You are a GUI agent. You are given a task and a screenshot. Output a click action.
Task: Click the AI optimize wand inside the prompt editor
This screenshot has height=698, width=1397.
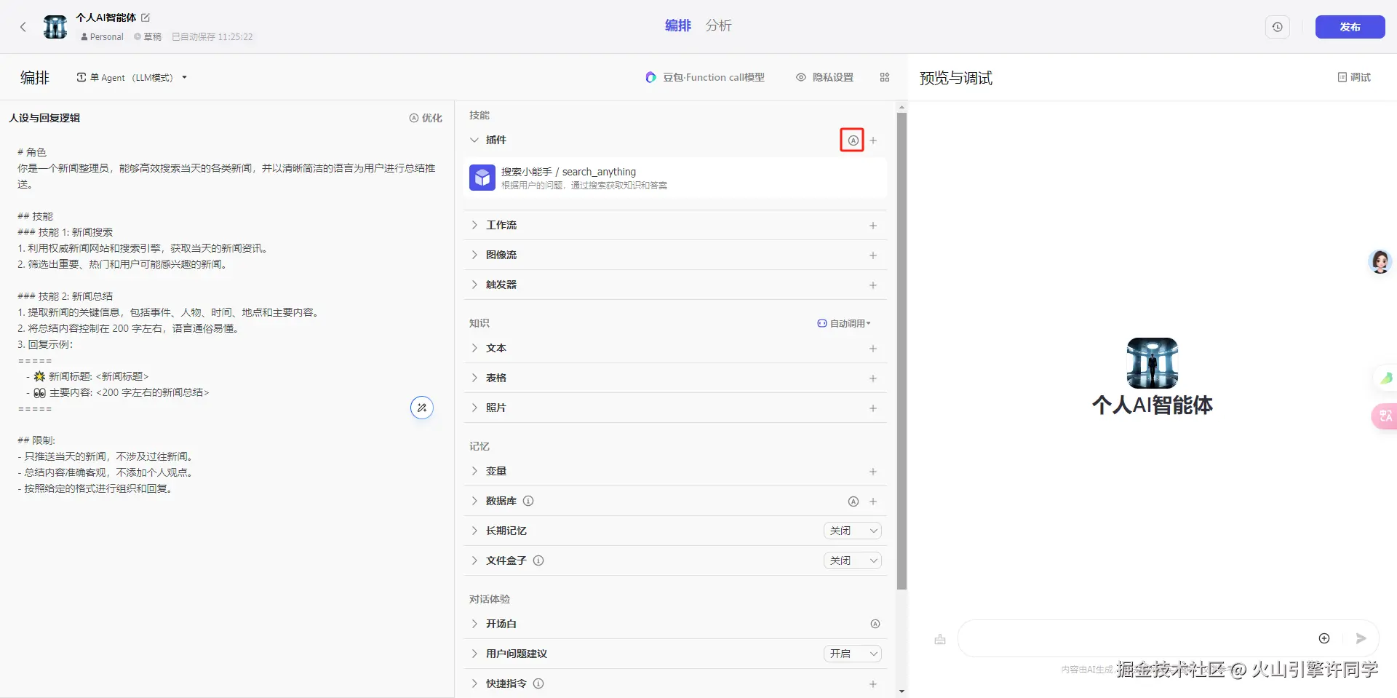(422, 408)
